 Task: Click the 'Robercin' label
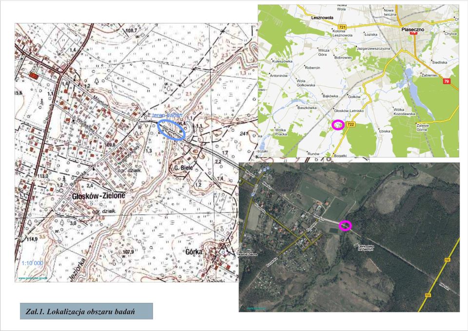pos(312,67)
